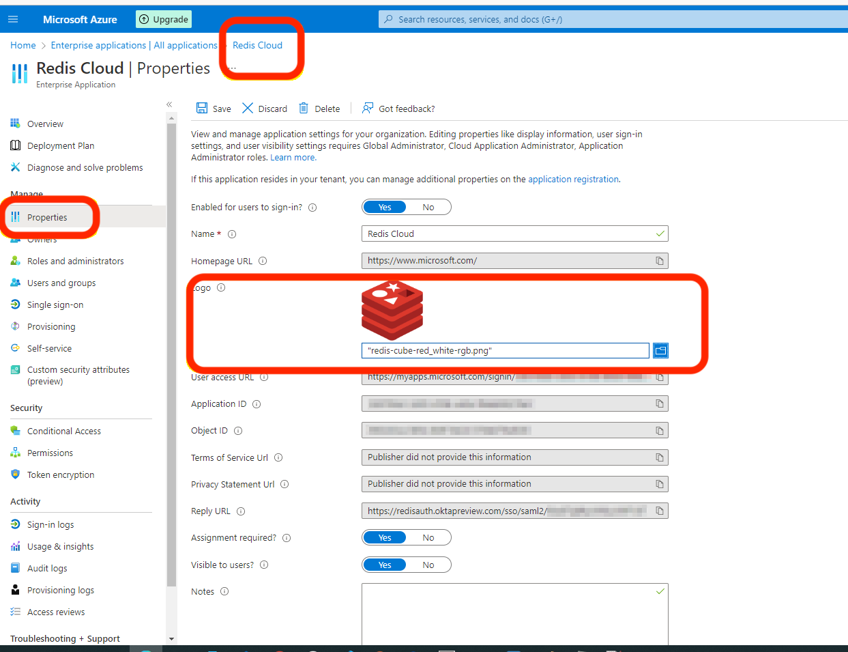Set Assignment required to No

pos(428,537)
